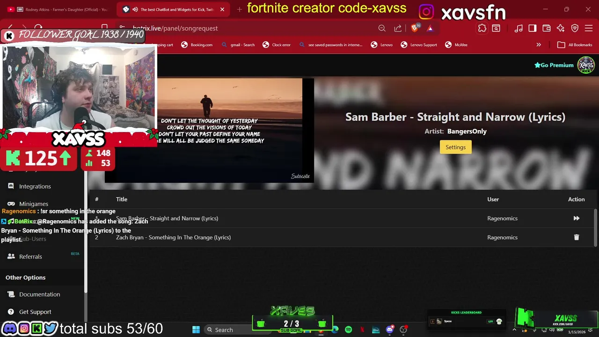Viewport: 599px width, 337px height.
Task: Expand the system tray hidden icons
Action: 514,330
